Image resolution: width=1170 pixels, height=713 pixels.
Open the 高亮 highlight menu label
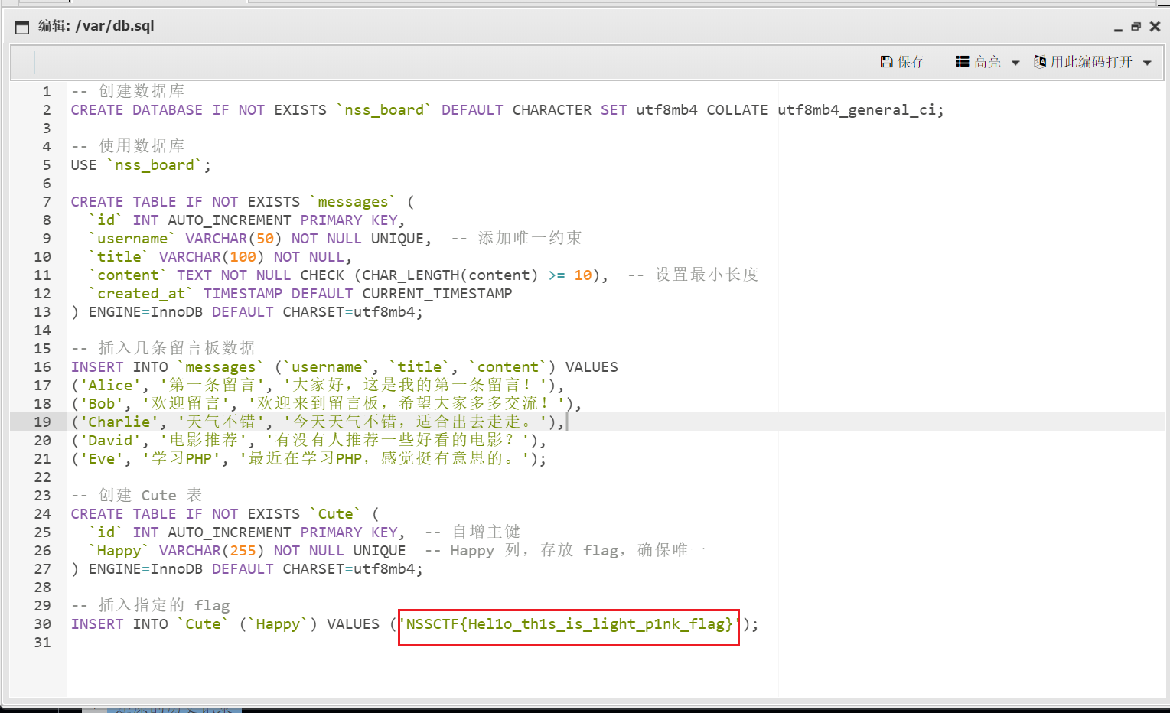(987, 62)
